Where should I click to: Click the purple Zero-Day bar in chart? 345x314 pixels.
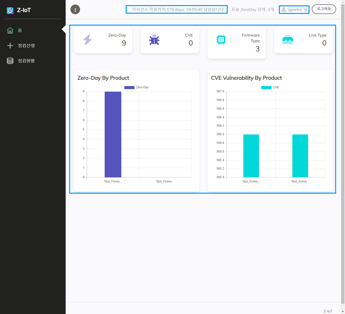point(113,135)
